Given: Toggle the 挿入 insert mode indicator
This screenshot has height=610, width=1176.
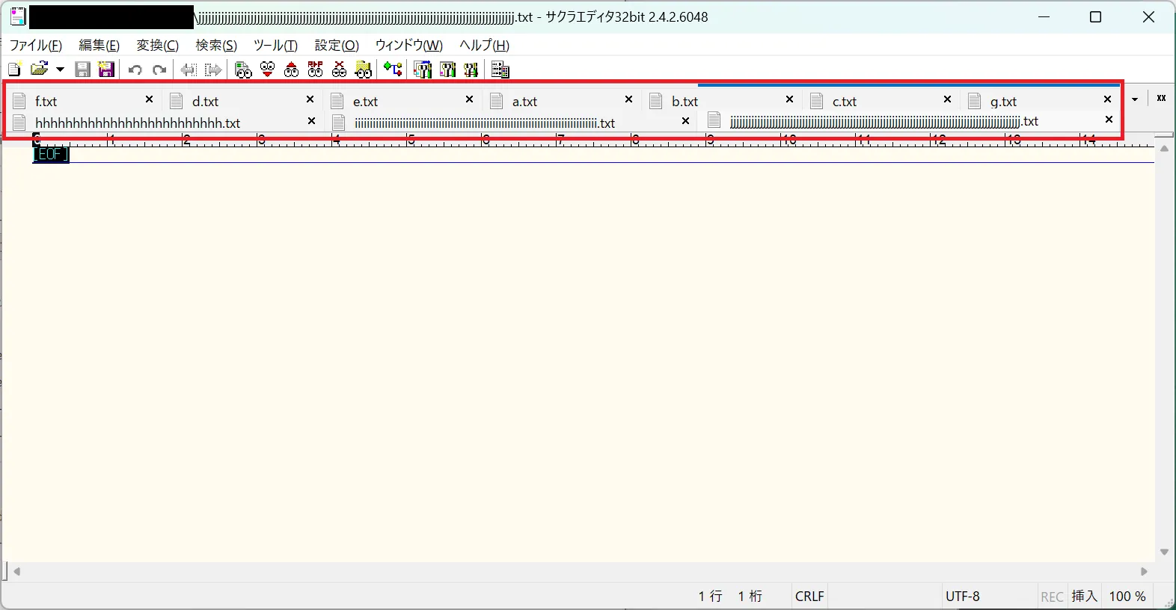Looking at the screenshot, I should tap(1084, 597).
